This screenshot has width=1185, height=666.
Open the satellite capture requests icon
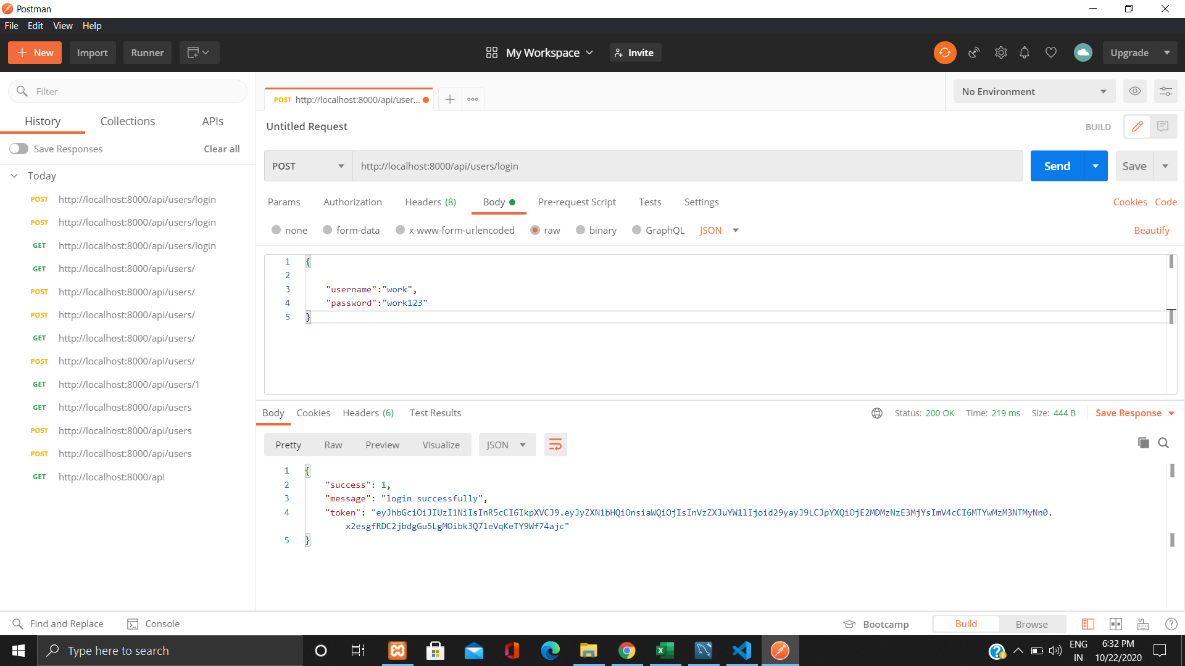[x=974, y=53]
